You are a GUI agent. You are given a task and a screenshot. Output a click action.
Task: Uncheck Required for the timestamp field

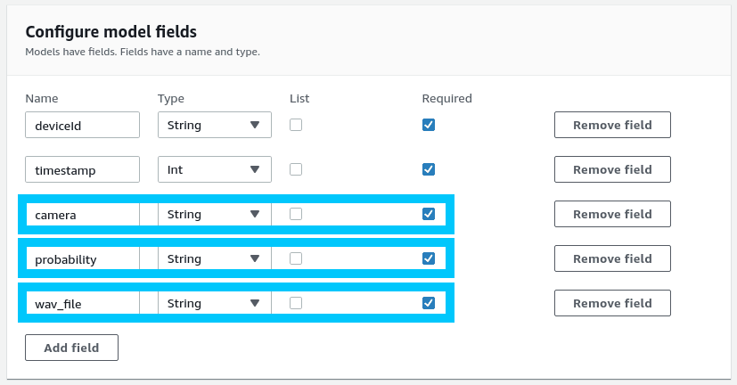click(x=429, y=169)
